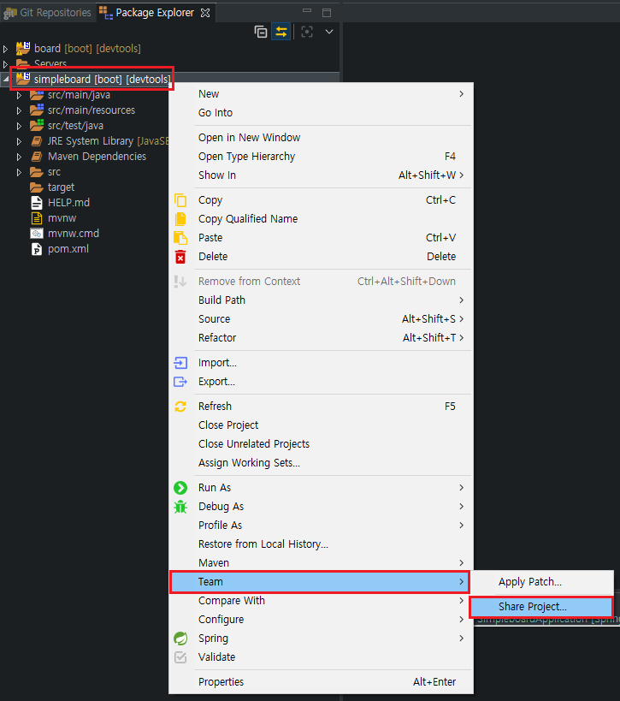Click the src/main/resources folder icon
Viewport: 620px width, 701px height.
[37, 110]
